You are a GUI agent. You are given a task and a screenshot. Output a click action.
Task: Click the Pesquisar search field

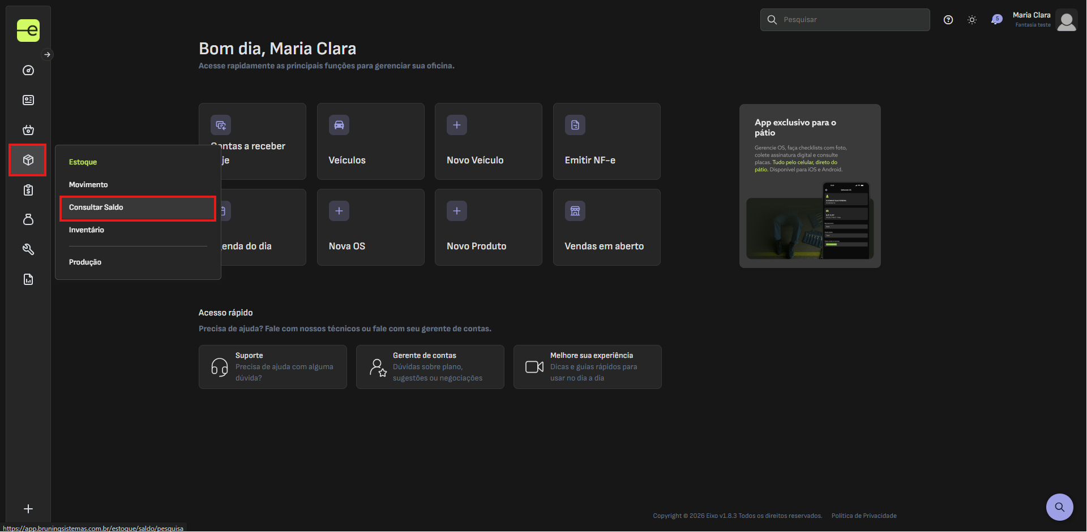(x=845, y=20)
